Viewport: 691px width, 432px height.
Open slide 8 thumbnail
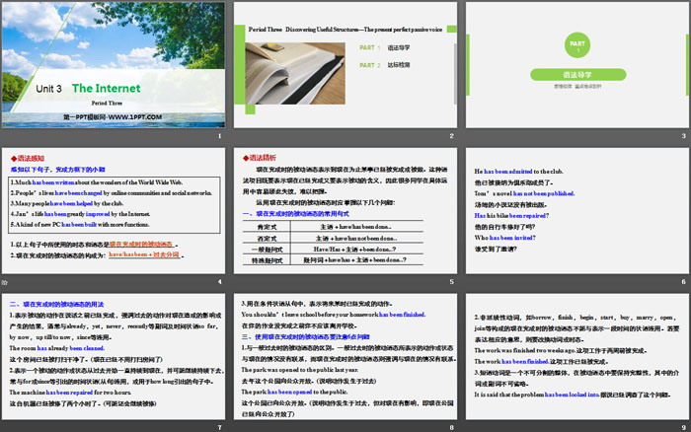pos(345,363)
